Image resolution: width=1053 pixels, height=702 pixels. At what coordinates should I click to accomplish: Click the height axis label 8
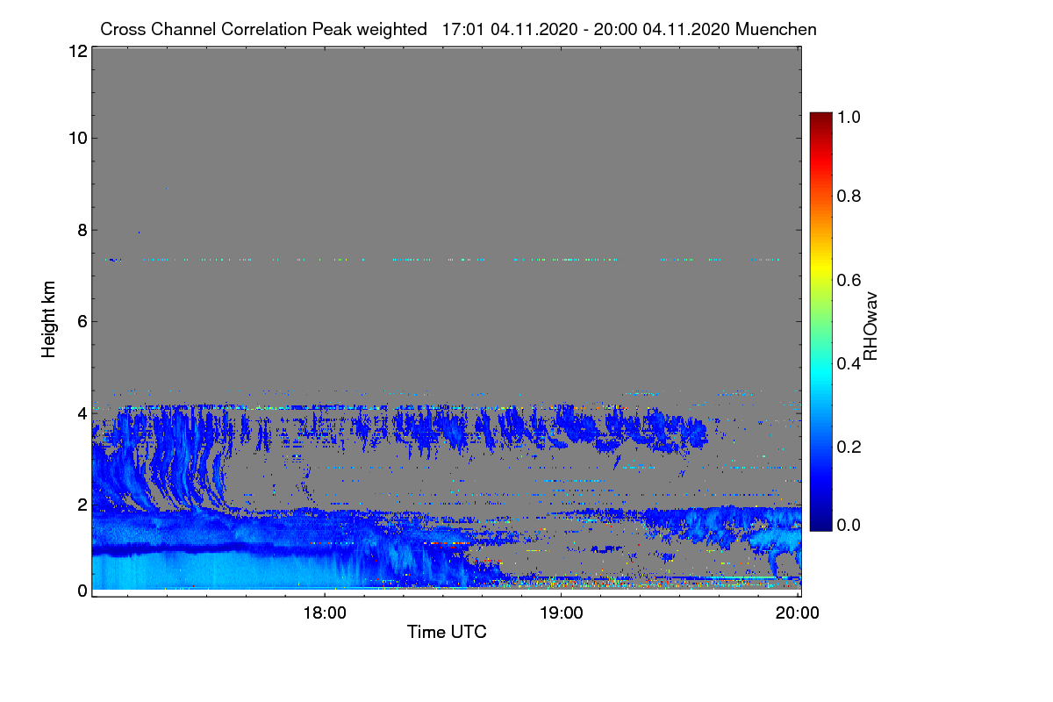(x=82, y=230)
